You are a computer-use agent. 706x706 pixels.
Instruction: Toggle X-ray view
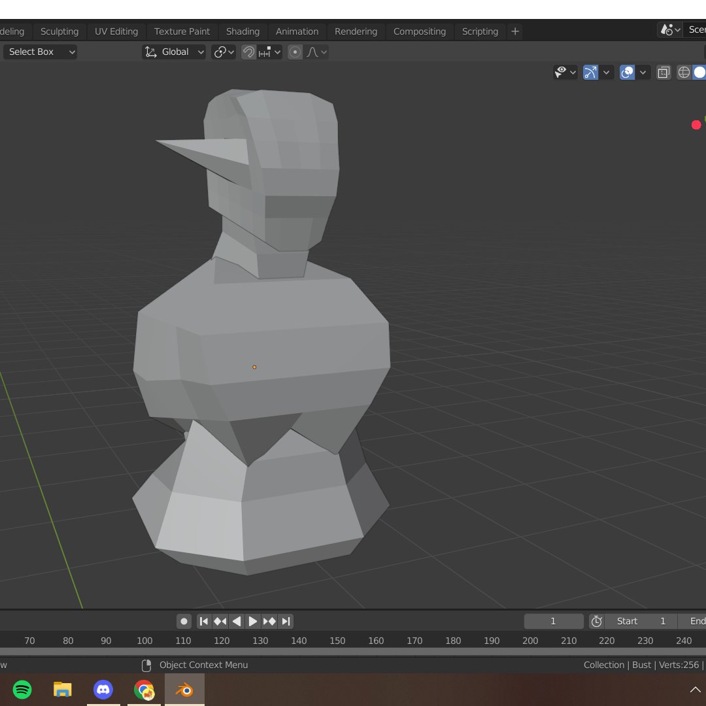(664, 72)
